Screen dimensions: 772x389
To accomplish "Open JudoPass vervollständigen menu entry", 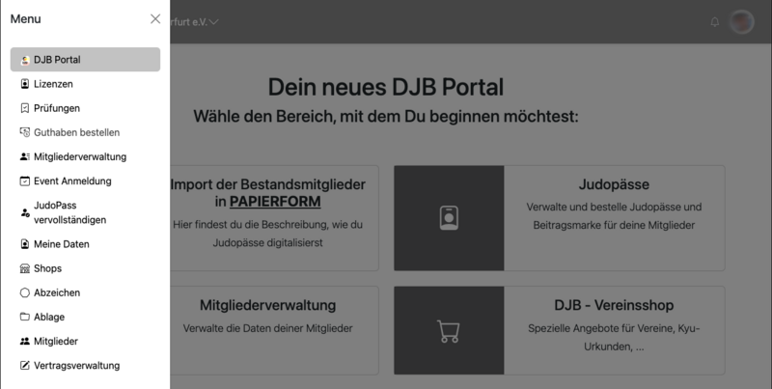I will (x=85, y=212).
